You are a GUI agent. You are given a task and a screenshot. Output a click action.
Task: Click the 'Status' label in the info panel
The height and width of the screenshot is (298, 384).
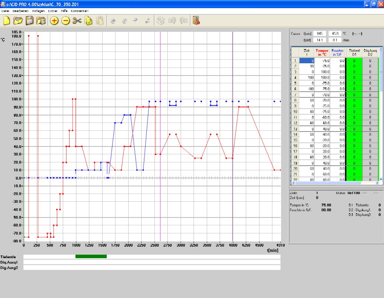click(341, 193)
